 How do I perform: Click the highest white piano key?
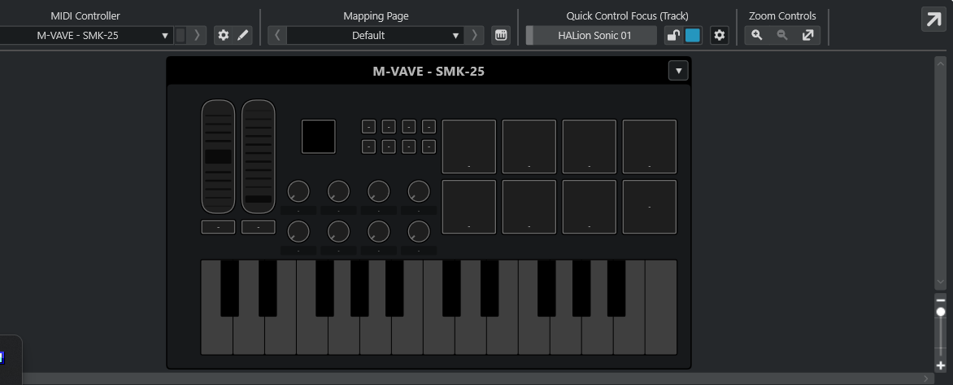pos(660,307)
